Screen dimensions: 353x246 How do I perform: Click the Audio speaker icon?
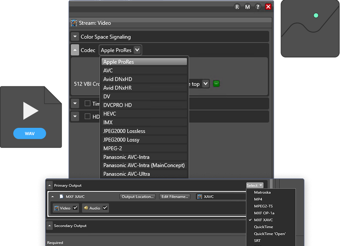click(x=85, y=208)
